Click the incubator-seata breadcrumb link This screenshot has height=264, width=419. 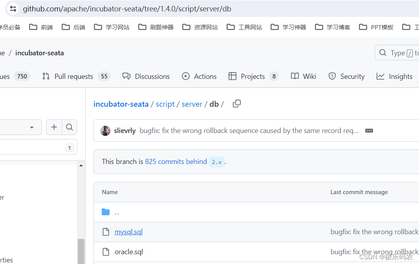121,104
